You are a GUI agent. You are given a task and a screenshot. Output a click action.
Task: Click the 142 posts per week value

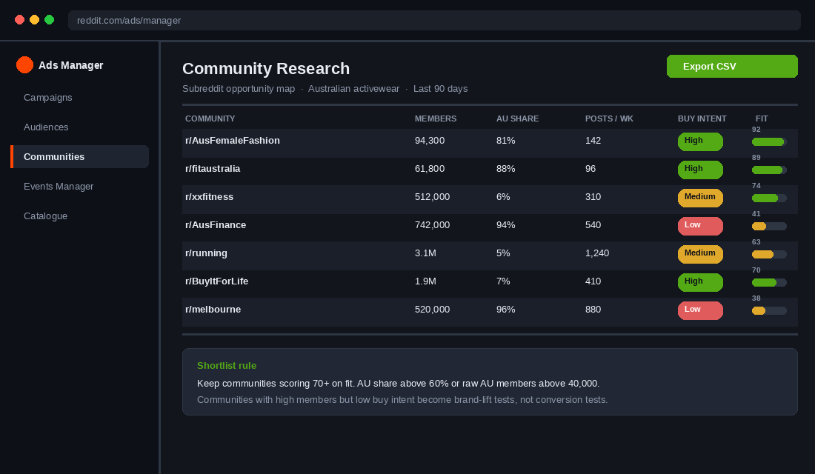pos(593,141)
